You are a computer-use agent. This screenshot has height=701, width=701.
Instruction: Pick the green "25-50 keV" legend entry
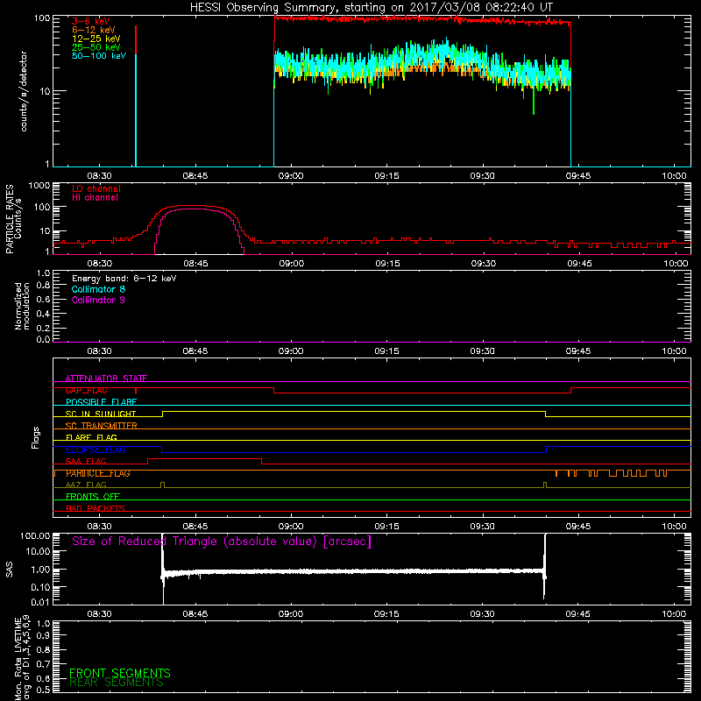tap(96, 47)
